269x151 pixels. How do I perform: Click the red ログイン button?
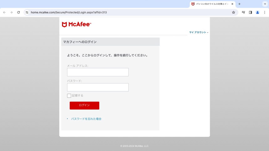[84, 105]
